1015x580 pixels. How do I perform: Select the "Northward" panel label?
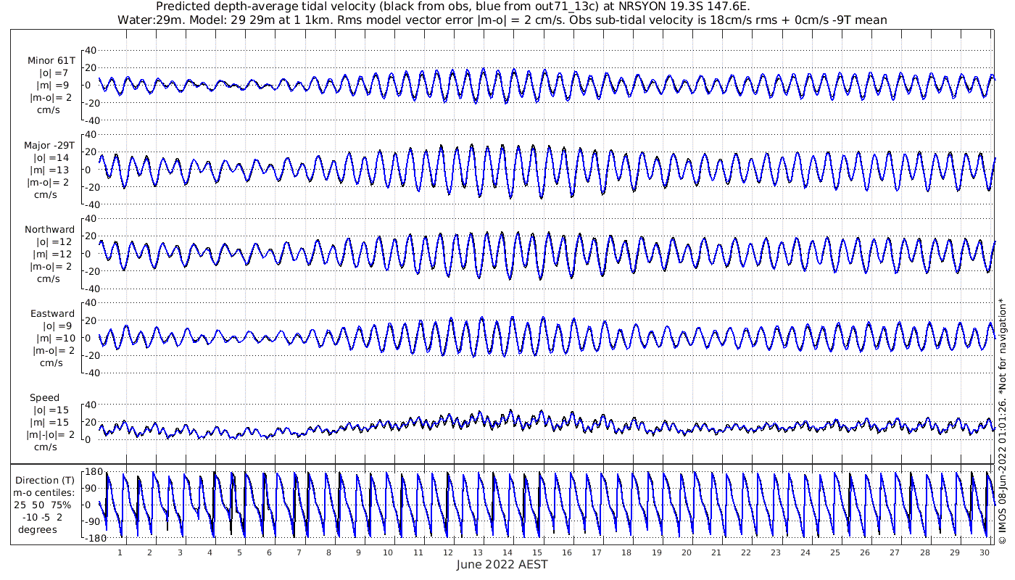pyautogui.click(x=49, y=229)
